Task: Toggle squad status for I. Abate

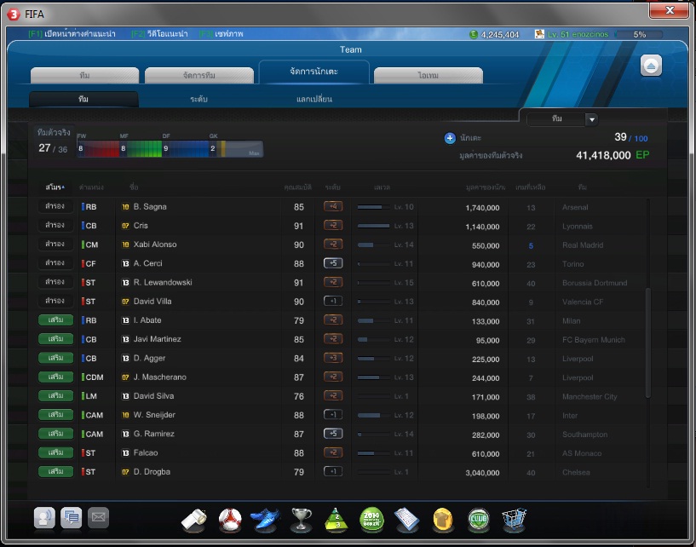Action: 55,320
